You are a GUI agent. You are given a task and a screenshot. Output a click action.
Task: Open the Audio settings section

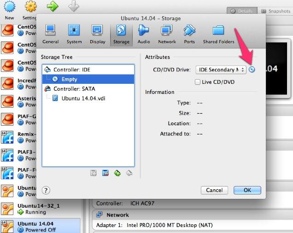click(x=144, y=34)
